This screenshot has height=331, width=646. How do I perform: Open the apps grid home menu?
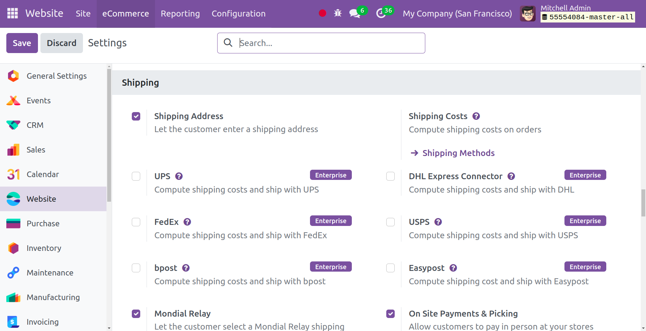pyautogui.click(x=13, y=13)
